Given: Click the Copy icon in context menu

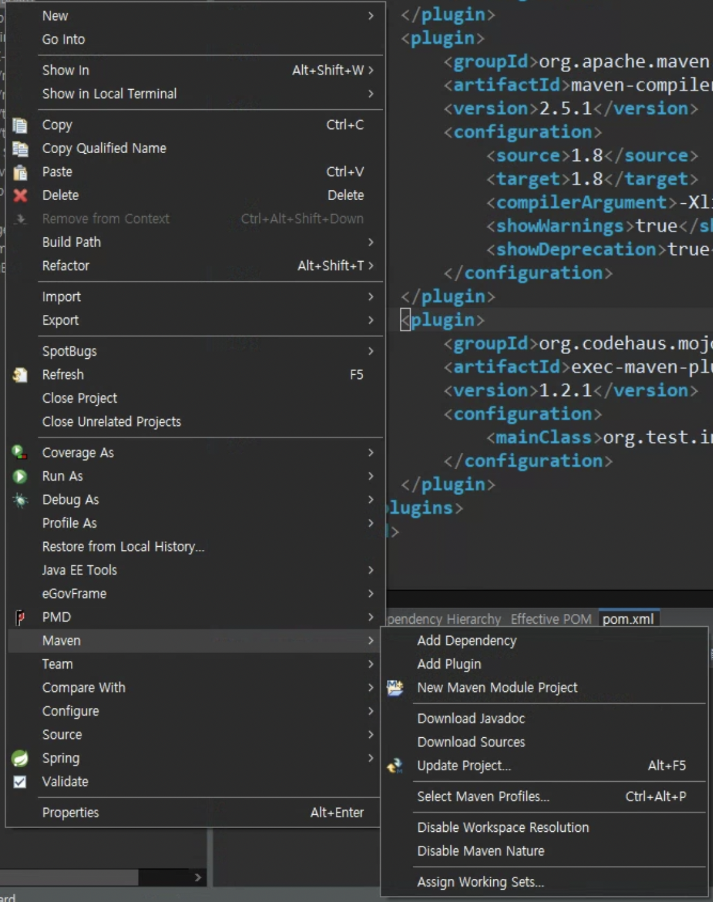Looking at the screenshot, I should tap(20, 125).
